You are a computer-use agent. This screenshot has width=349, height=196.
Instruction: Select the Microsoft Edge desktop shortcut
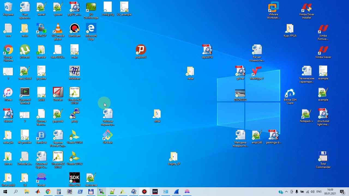pos(91,32)
